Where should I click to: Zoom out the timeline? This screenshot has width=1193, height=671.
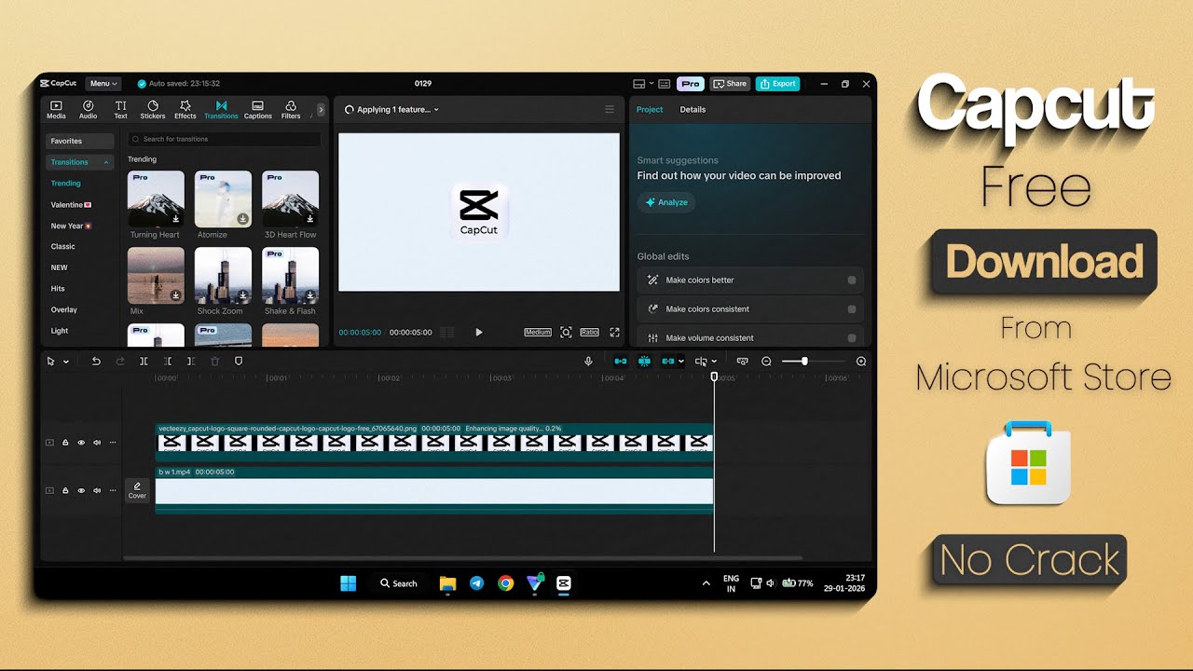[x=766, y=362]
